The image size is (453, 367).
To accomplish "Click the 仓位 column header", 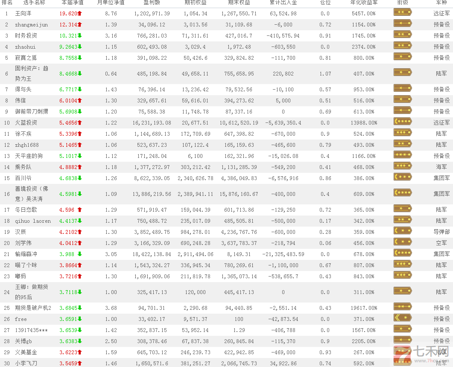I will pos(325,3).
